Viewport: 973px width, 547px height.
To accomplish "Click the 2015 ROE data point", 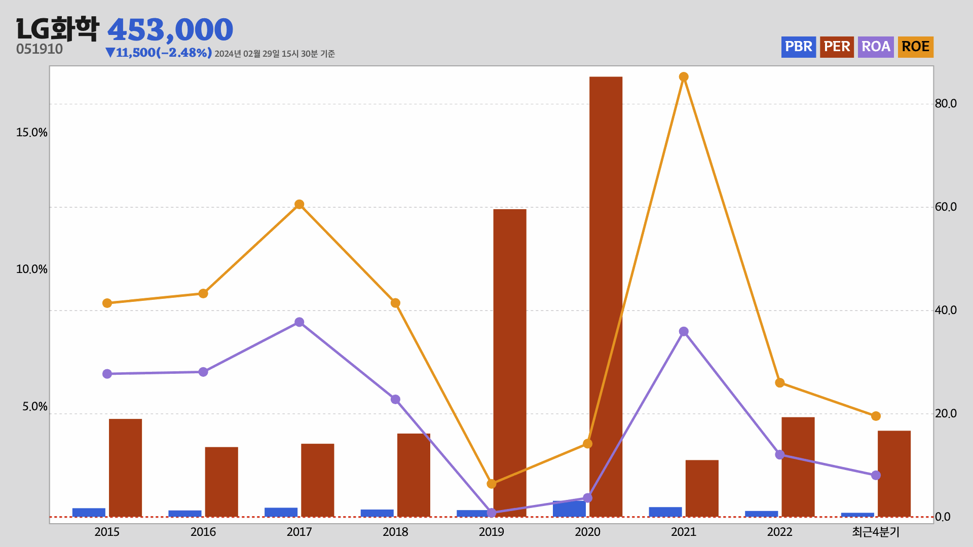I will coord(107,303).
